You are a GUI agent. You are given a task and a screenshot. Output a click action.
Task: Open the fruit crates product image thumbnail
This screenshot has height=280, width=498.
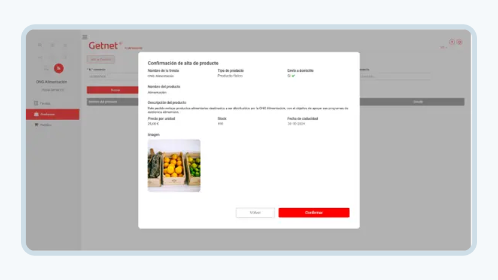pyautogui.click(x=174, y=165)
